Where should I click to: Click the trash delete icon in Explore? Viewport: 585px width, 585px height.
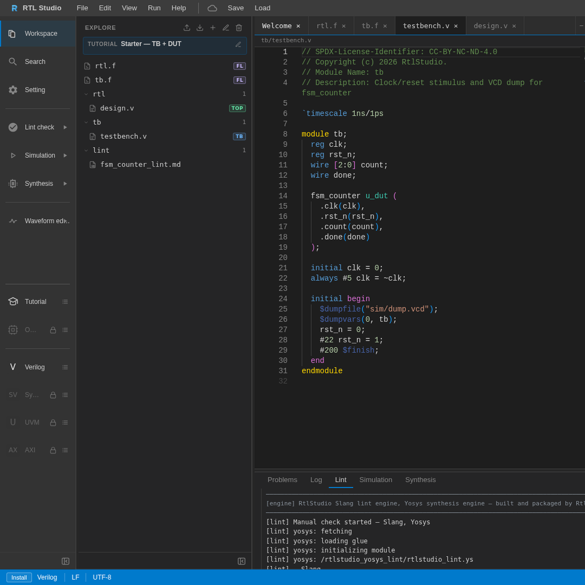[239, 28]
